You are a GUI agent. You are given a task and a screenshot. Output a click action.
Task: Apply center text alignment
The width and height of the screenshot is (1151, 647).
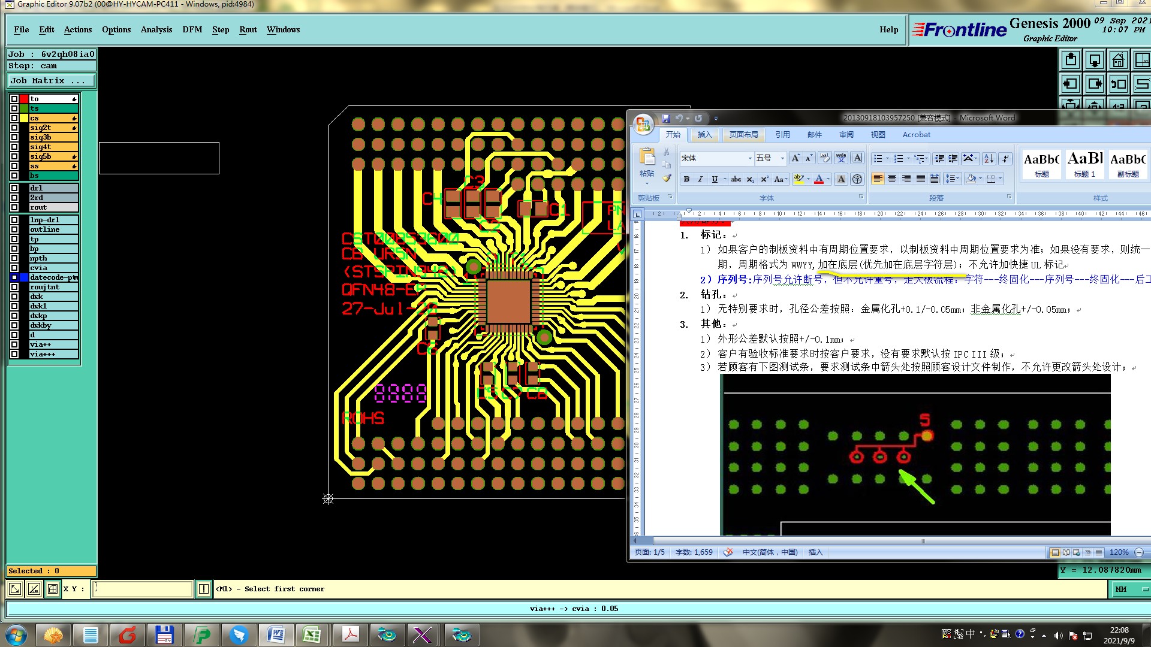coord(892,179)
